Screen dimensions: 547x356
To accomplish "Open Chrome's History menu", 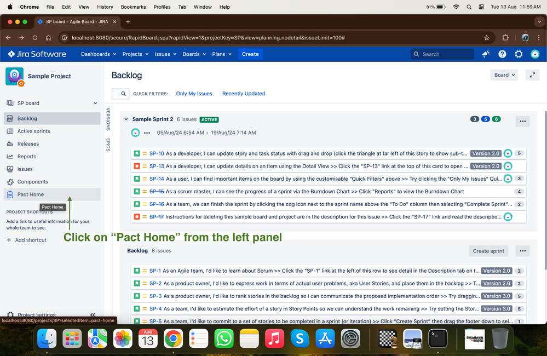I will [105, 7].
